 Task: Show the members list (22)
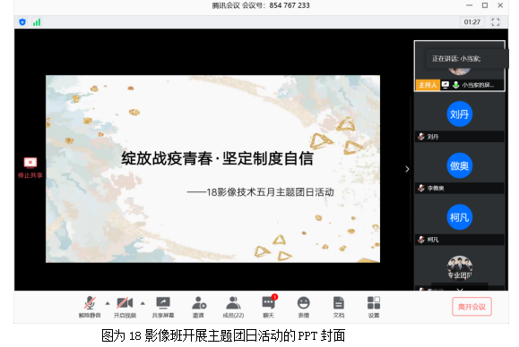[233, 307]
